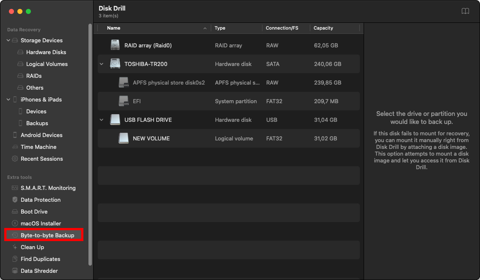Image resolution: width=480 pixels, height=280 pixels.
Task: Click the RAIDs drive icon
Action: coord(20,76)
